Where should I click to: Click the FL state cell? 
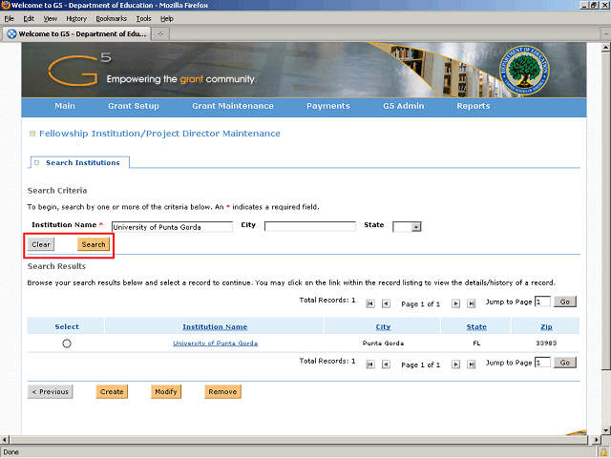pos(476,343)
